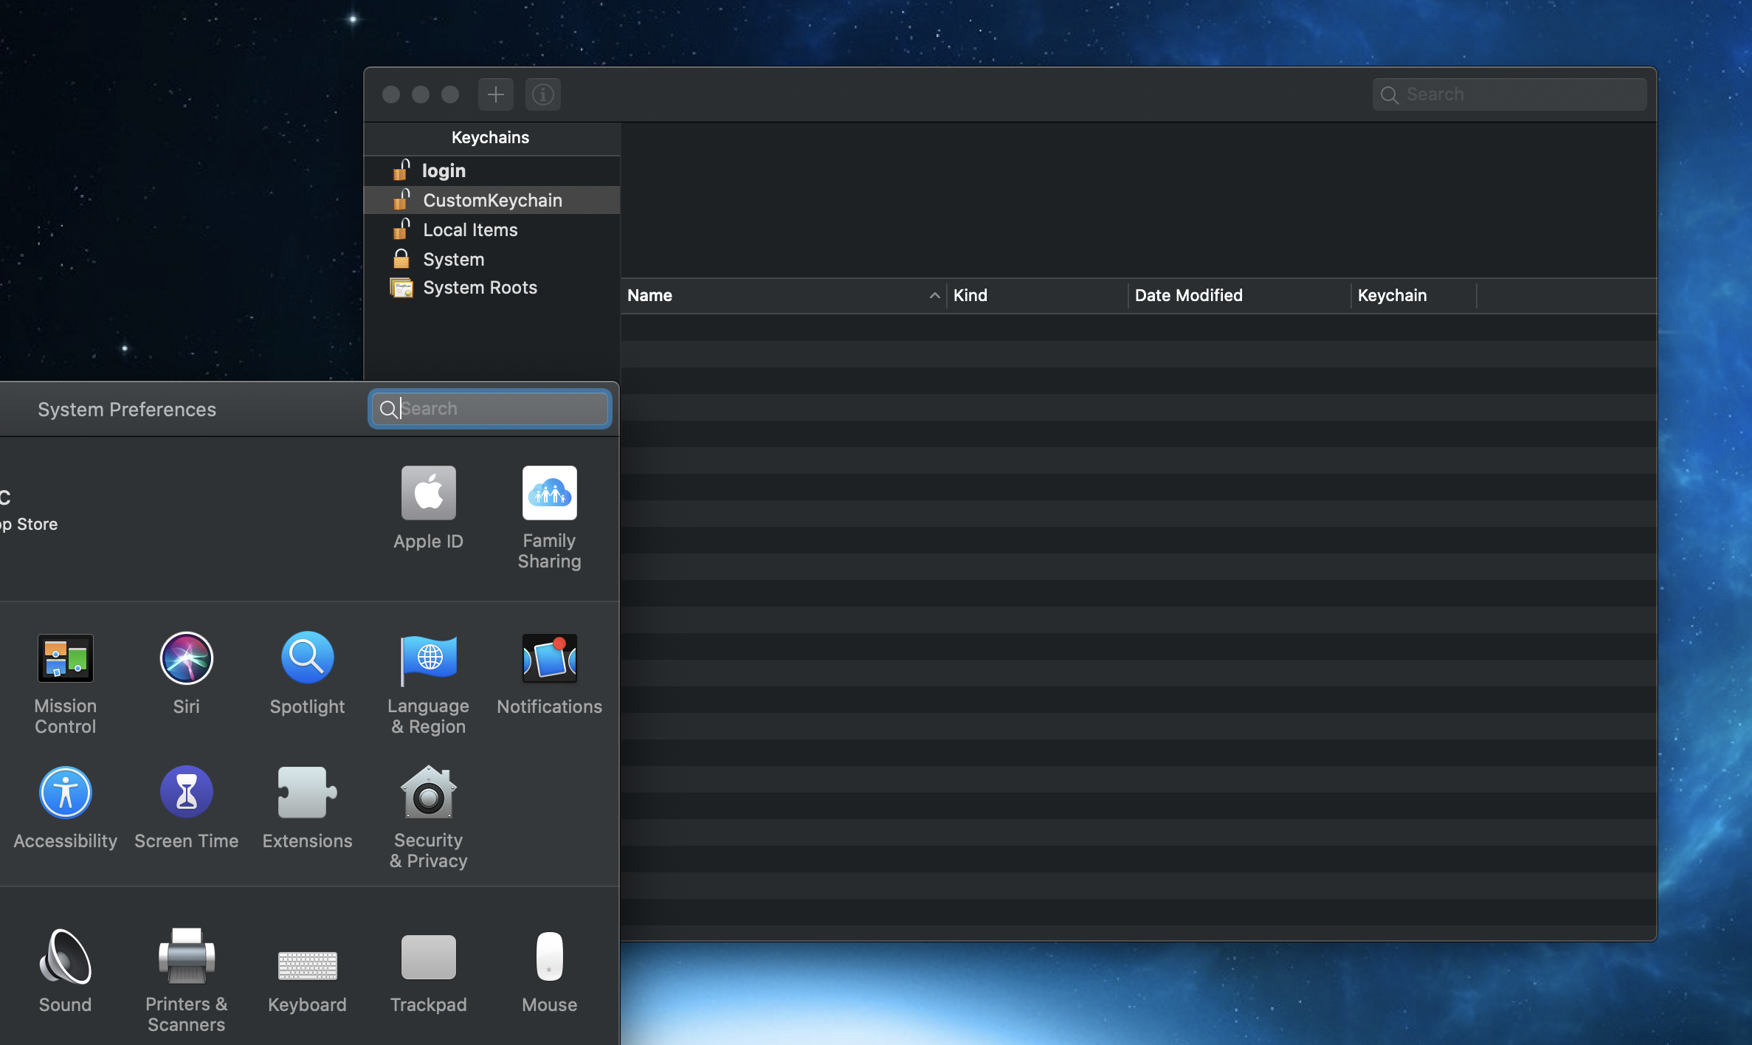Select the Local Items keychain

[470, 230]
